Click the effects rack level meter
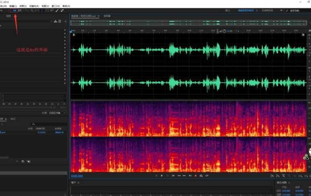The height and width of the screenshot is (196, 311). tap(34, 98)
